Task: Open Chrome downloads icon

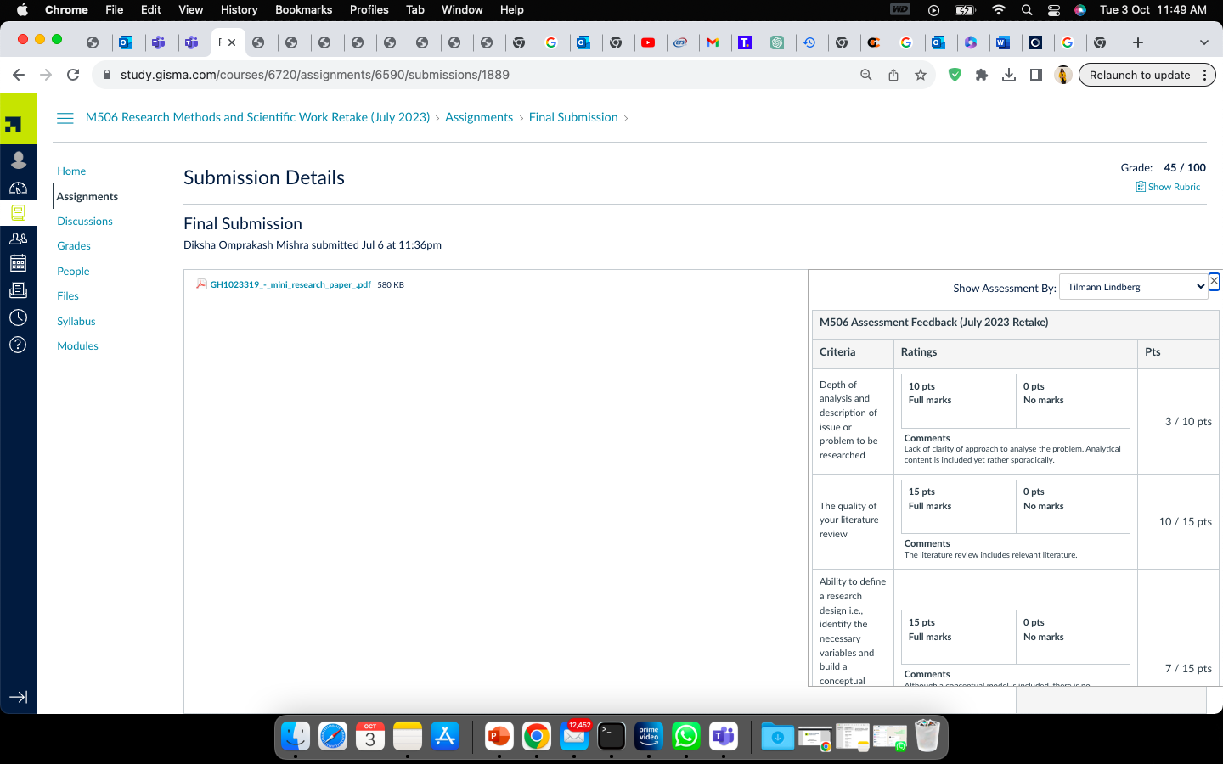Action: tap(1009, 75)
